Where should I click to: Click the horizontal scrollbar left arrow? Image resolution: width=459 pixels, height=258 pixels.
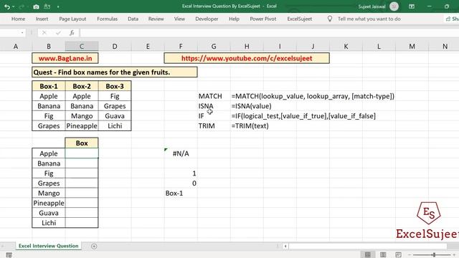285,246
